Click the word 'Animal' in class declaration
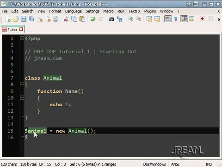 click(x=53, y=78)
